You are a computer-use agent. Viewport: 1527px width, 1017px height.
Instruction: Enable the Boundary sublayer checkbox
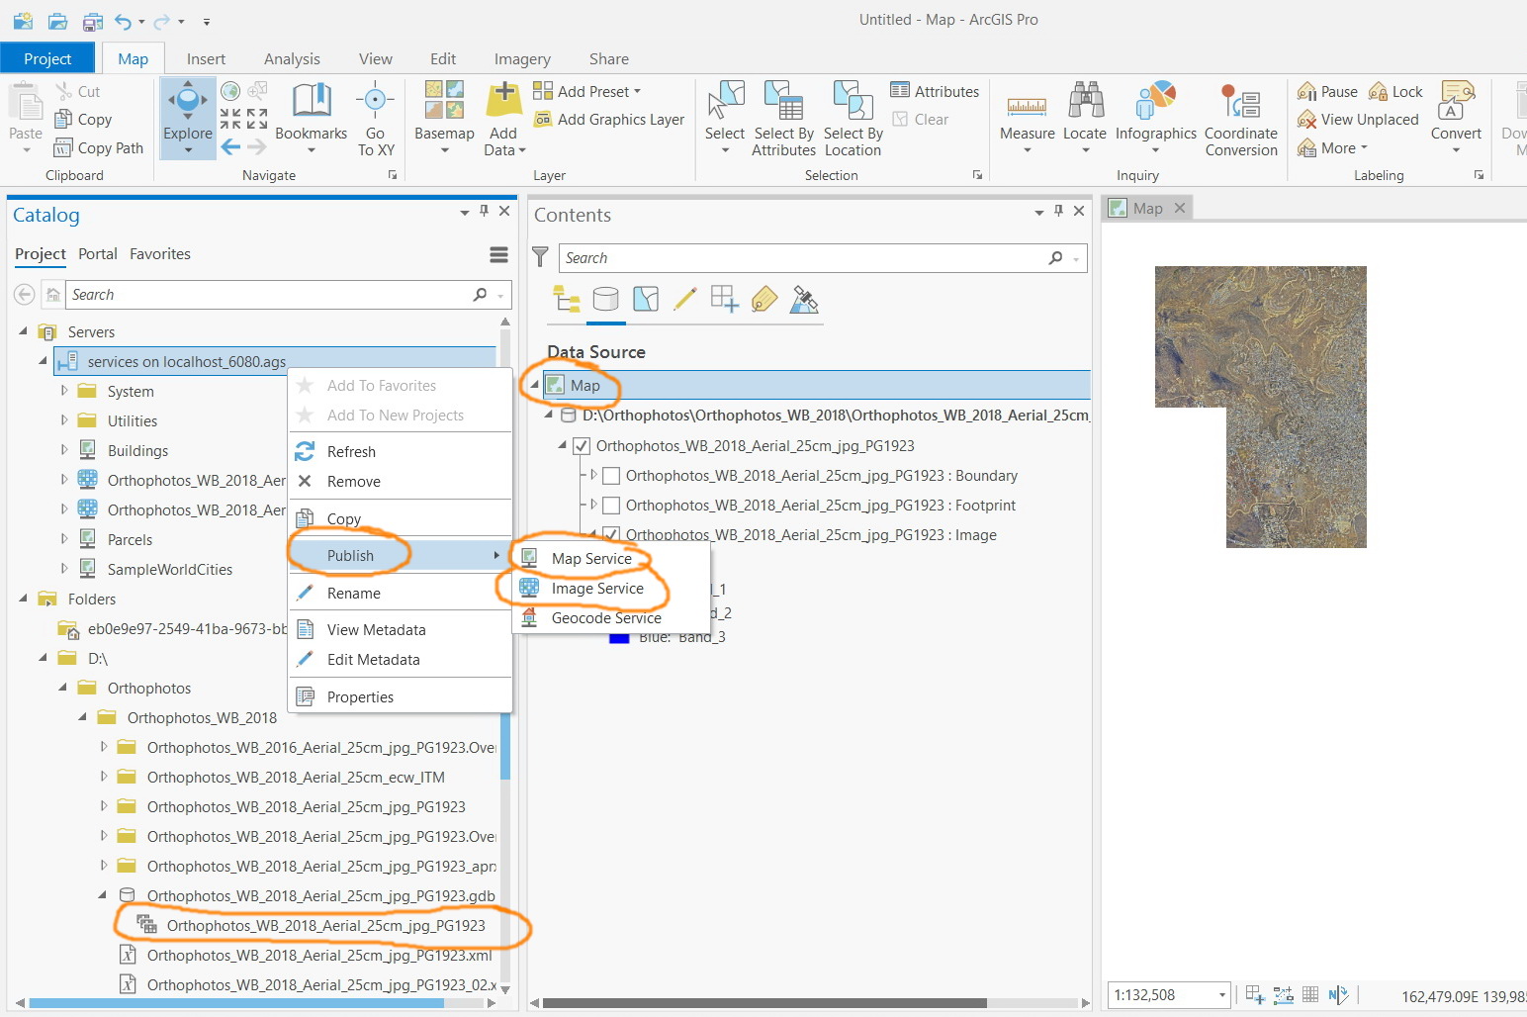(x=611, y=476)
